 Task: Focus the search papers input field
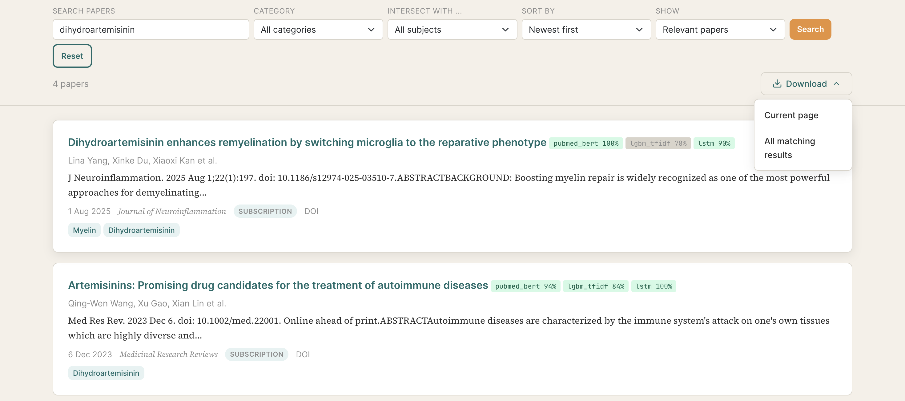tap(151, 30)
